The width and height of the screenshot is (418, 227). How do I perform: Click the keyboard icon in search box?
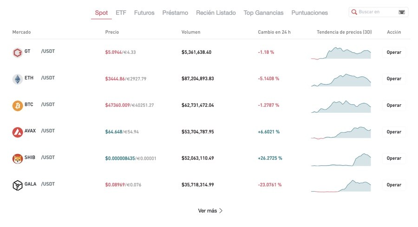(x=401, y=12)
